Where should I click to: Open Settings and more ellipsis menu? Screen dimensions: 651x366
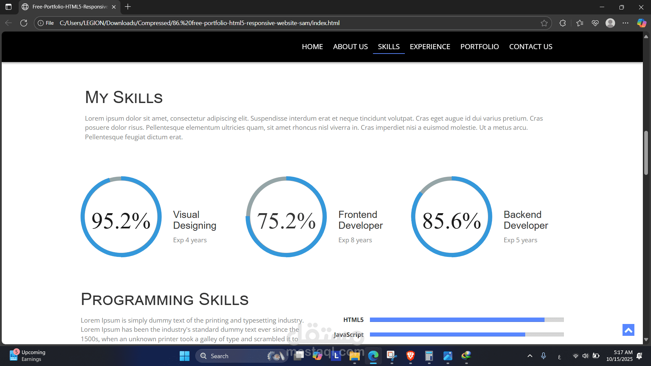[x=626, y=23]
